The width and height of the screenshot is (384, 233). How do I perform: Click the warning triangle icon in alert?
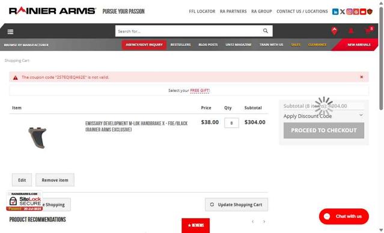point(16,77)
